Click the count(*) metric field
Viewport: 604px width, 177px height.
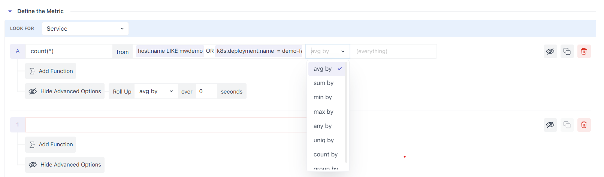pyautogui.click(x=69, y=51)
